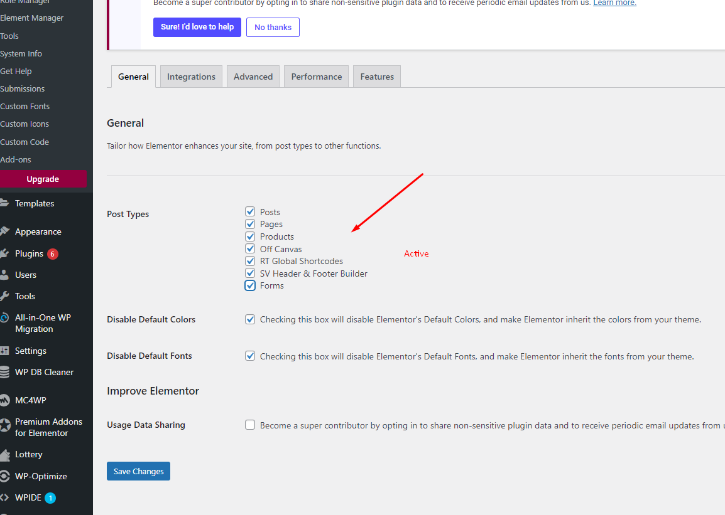
Task: Click the WP-Optimize icon in sidebar
Action: 4,476
